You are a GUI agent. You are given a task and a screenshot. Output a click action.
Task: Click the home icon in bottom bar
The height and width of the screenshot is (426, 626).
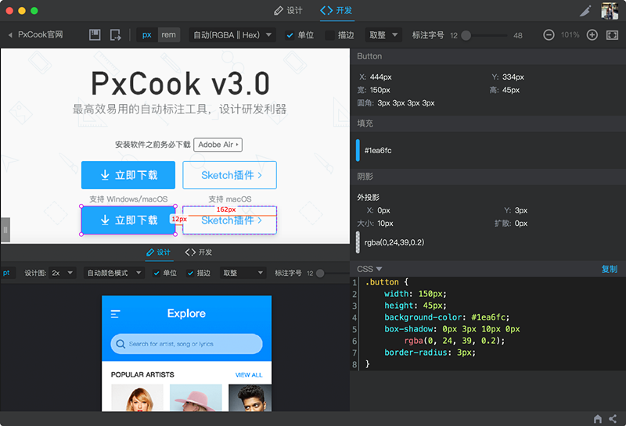click(x=598, y=419)
